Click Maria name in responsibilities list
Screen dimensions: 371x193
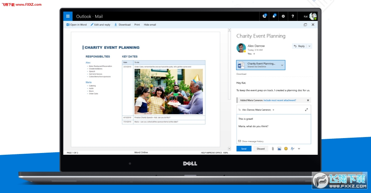click(x=89, y=82)
